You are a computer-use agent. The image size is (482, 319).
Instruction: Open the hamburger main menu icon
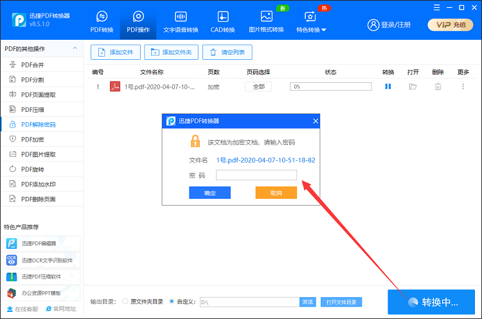point(436,8)
